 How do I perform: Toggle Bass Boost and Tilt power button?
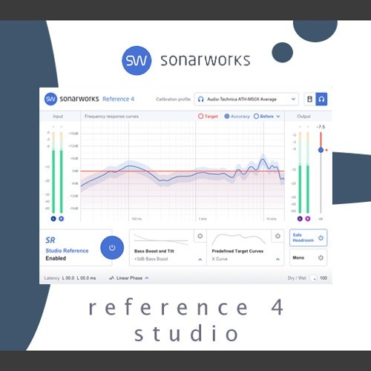click(x=200, y=236)
